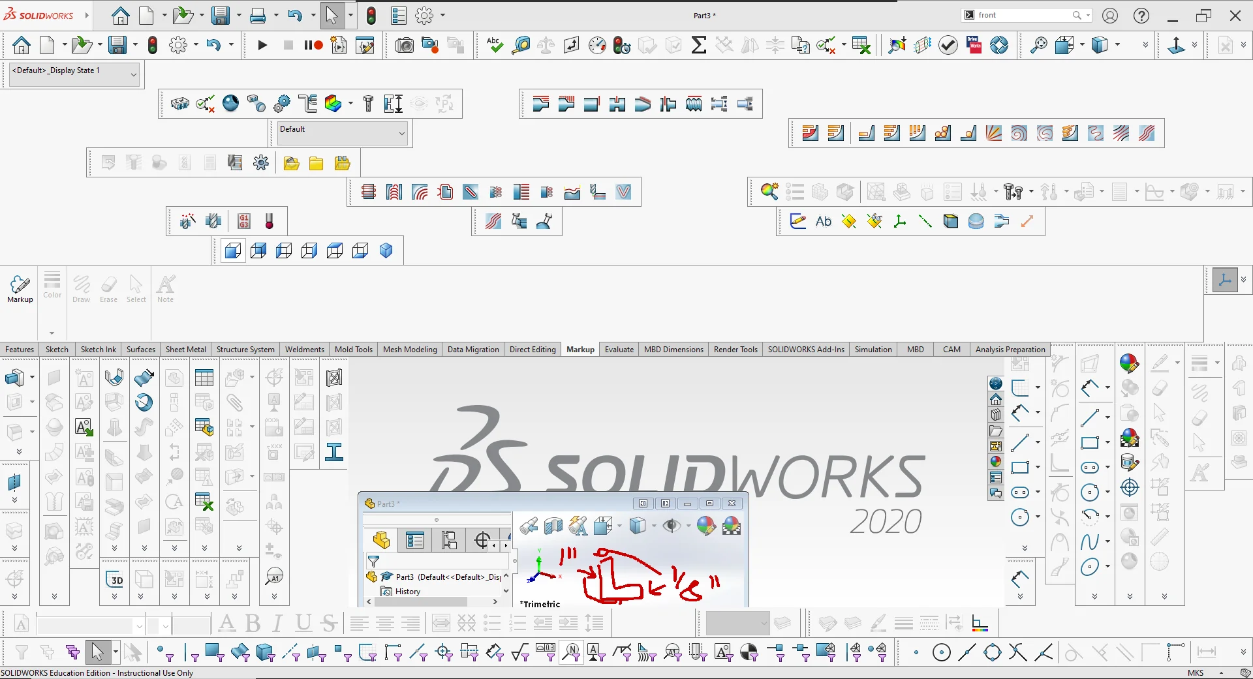Viewport: 1253px width, 679px height.
Task: Click the Zoom to Fit magnifier icon
Action: 1038,45
